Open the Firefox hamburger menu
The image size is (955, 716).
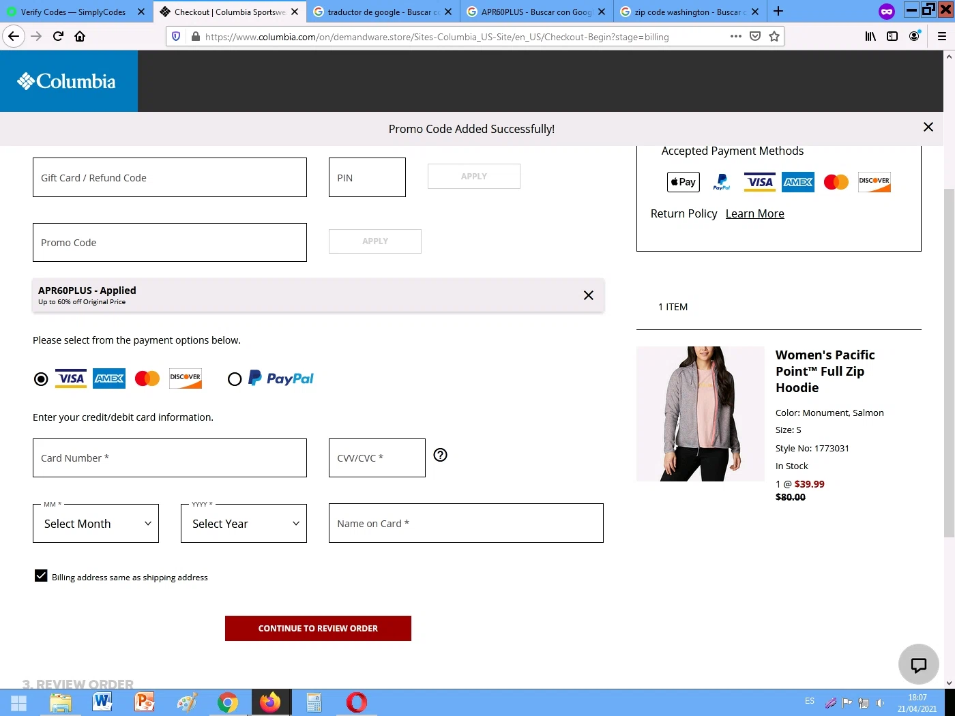(942, 36)
